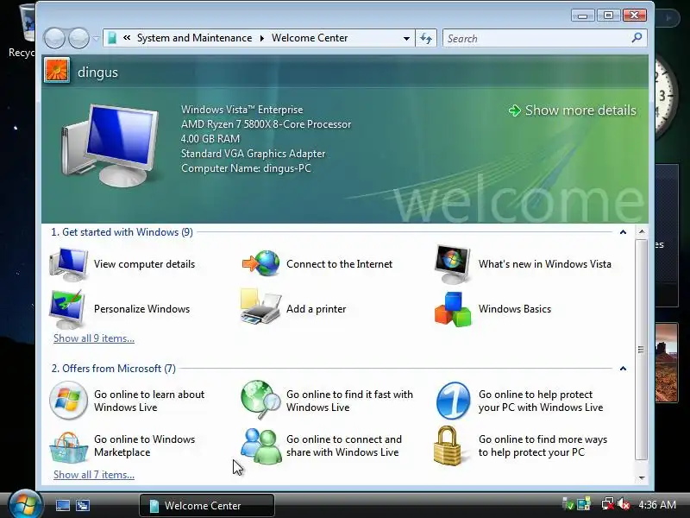
Task: Collapse the Get started with Windows section
Action: 623,232
